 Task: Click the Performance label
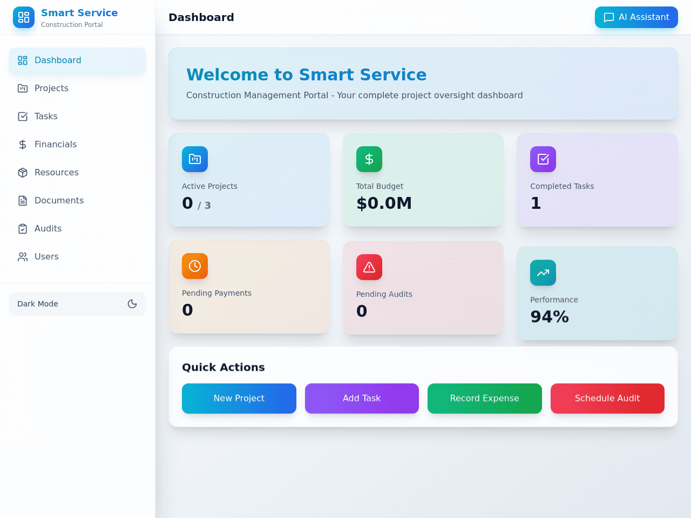point(554,300)
